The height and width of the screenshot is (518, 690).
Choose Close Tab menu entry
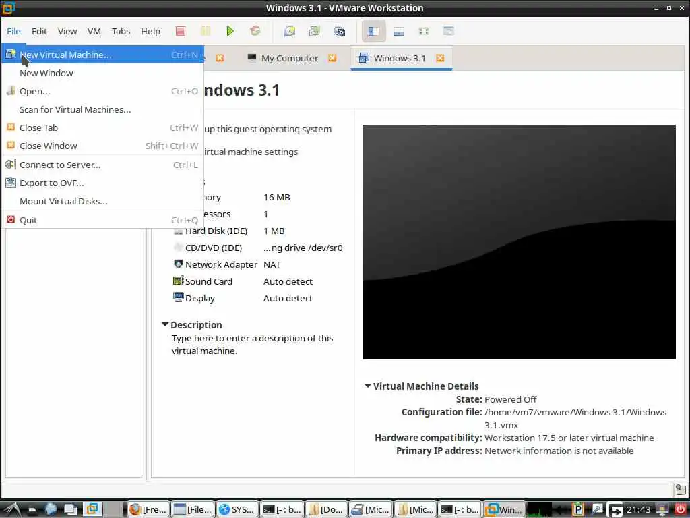click(102, 127)
